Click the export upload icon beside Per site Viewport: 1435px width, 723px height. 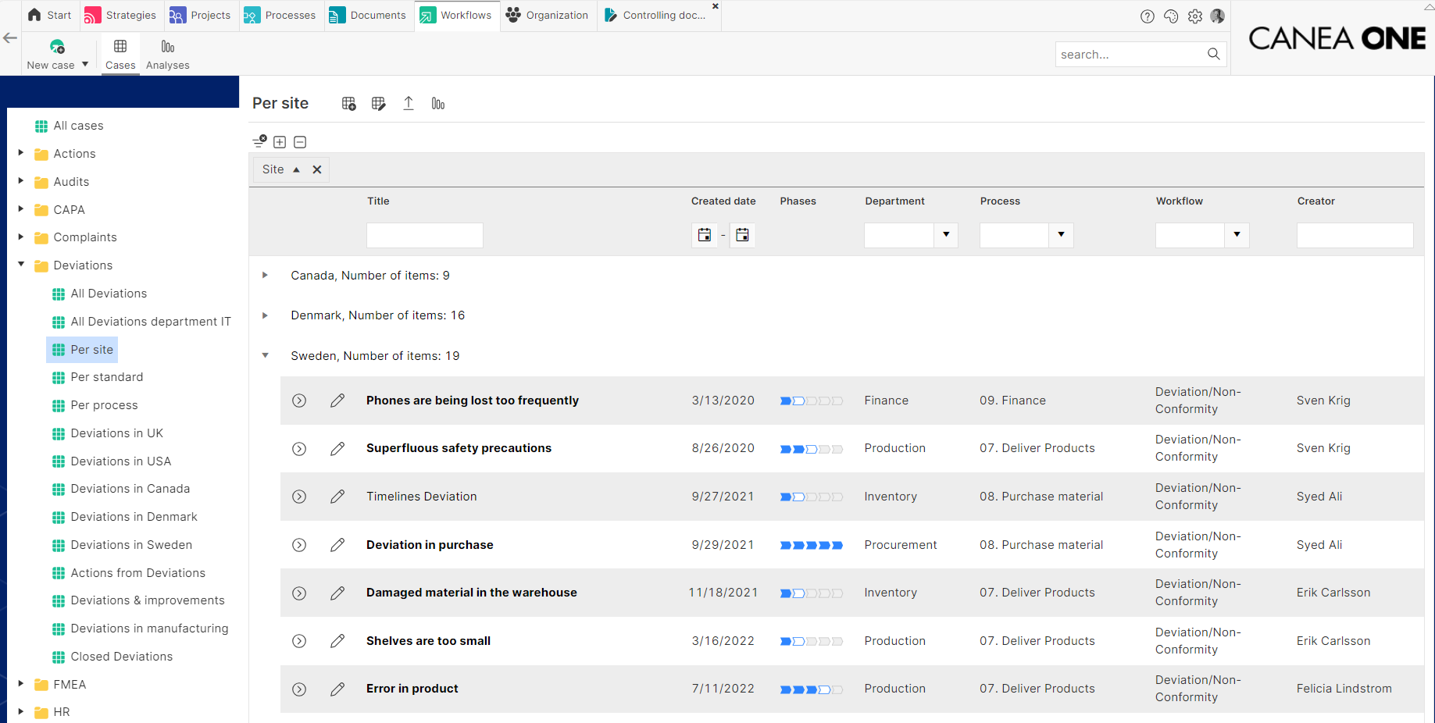pos(409,103)
